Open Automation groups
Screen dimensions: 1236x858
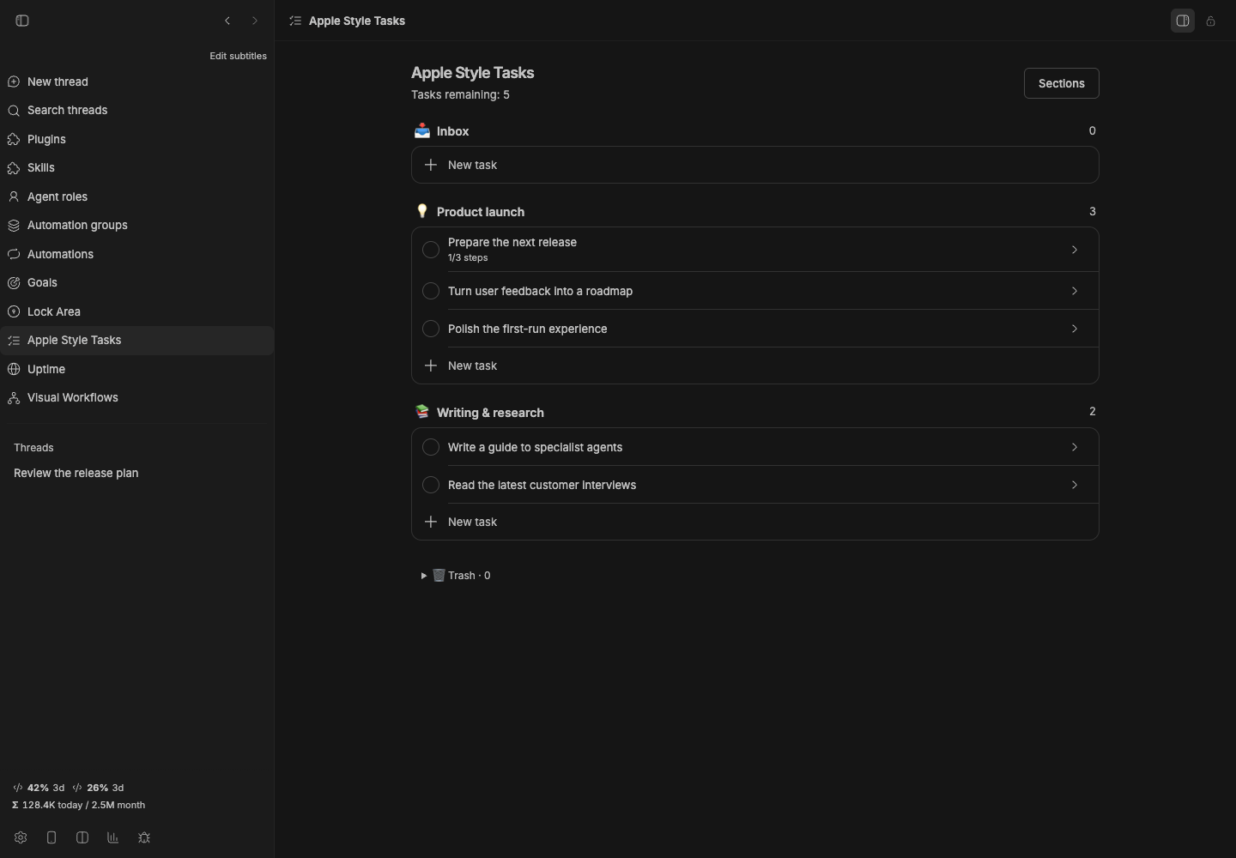click(137, 225)
